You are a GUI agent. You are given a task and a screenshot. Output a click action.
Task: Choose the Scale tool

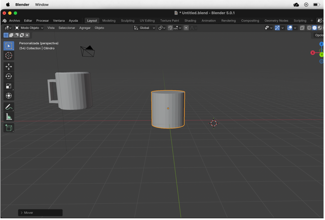[9, 86]
